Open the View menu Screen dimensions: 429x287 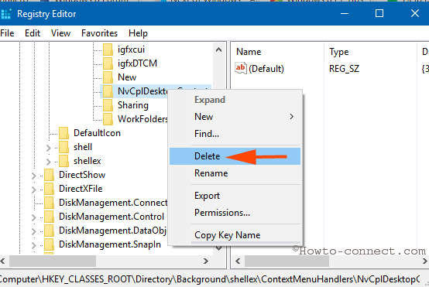coord(60,33)
